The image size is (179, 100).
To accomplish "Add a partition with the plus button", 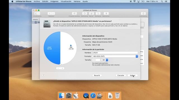I will pos(58,68).
